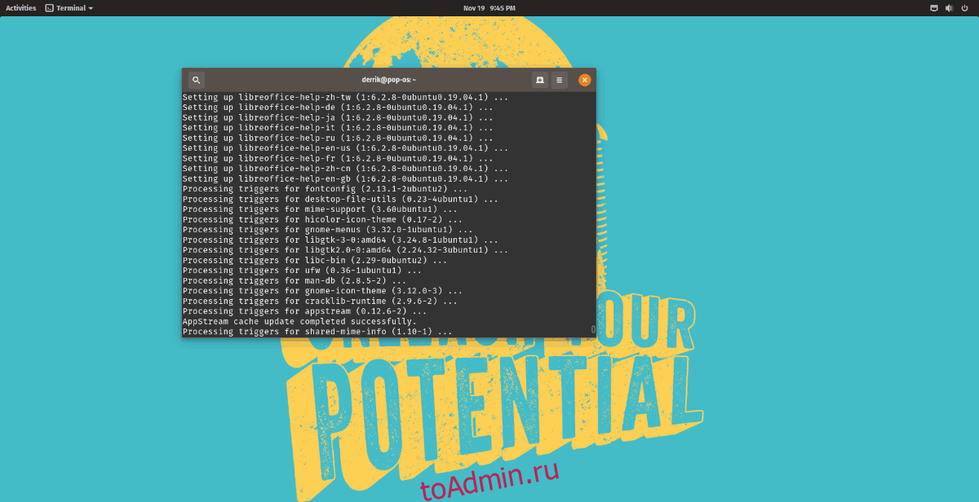Click line 'Setting up libreoffice-help-ru'
This screenshot has height=502, width=979.
338,138
